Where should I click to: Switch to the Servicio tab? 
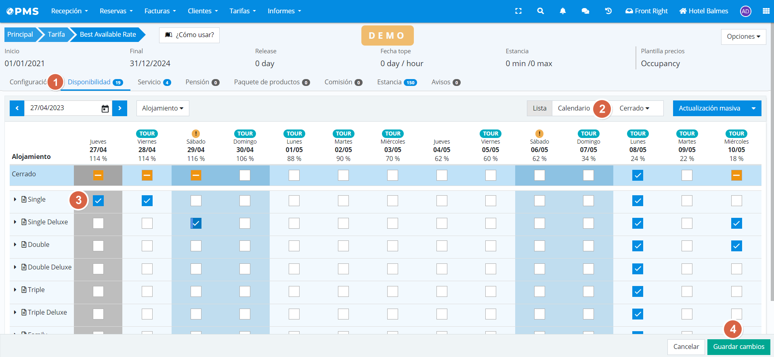coord(154,82)
